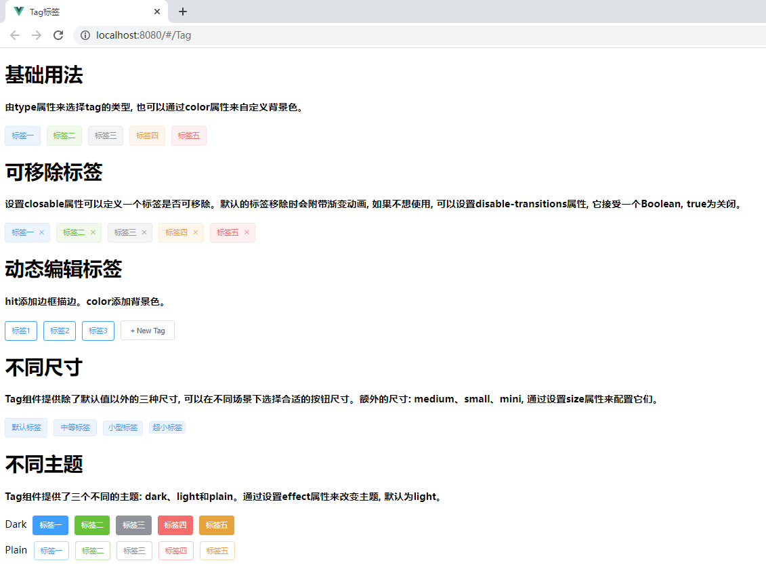Click the plain-themed 标签五 tag
This screenshot has width=766, height=567.
217,551
